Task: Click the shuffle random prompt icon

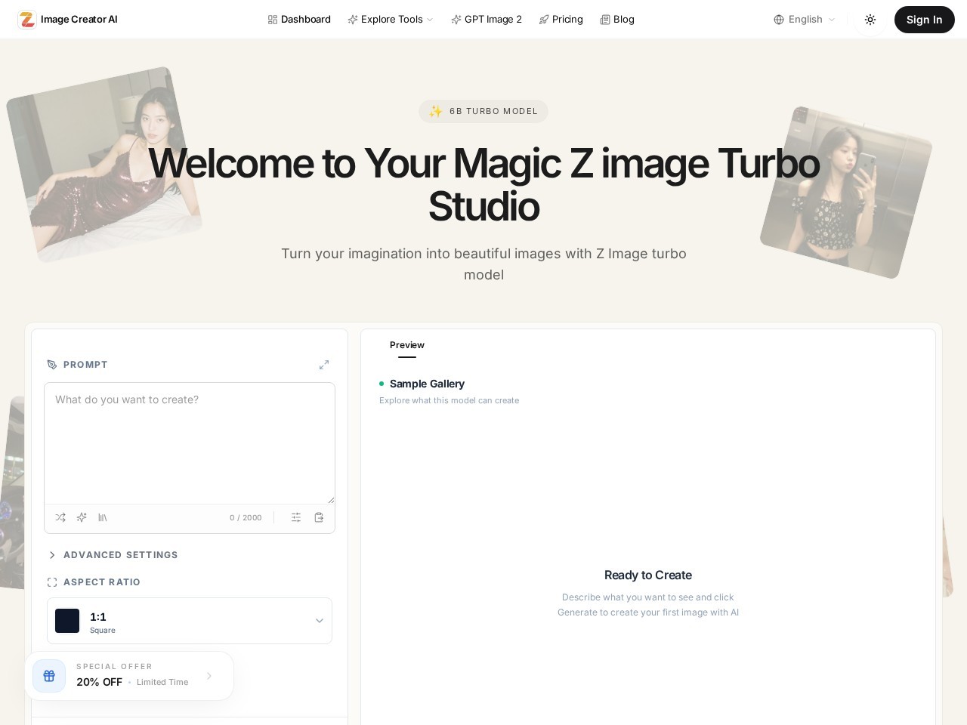Action: point(60,517)
